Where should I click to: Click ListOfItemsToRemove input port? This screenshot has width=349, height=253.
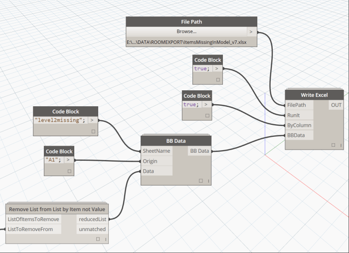click(x=33, y=219)
